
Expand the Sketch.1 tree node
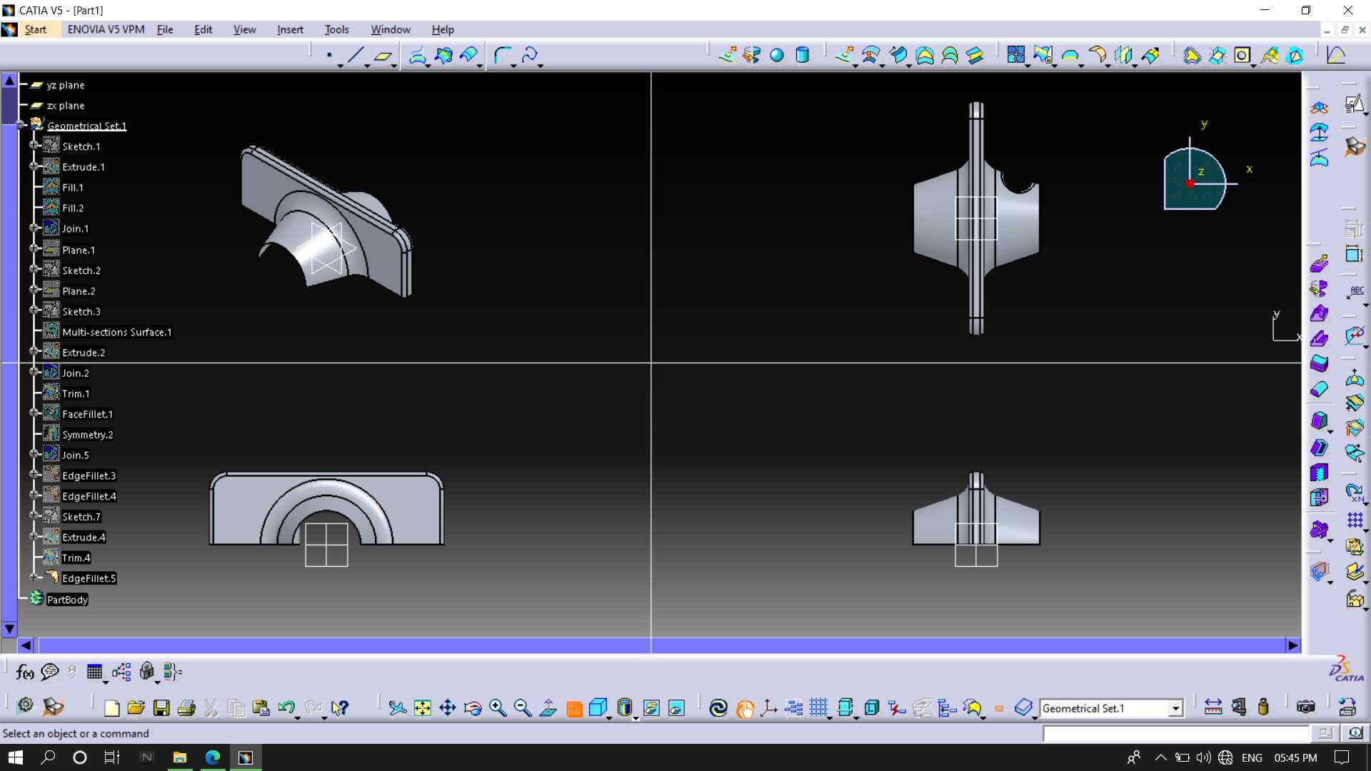pyautogui.click(x=34, y=145)
